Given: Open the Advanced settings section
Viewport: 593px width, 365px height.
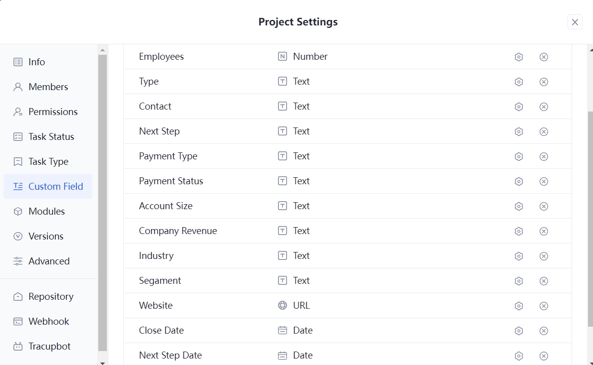Looking at the screenshot, I should [49, 261].
